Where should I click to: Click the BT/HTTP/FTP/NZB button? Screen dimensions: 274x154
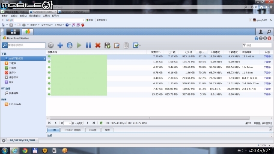click(x=23, y=140)
